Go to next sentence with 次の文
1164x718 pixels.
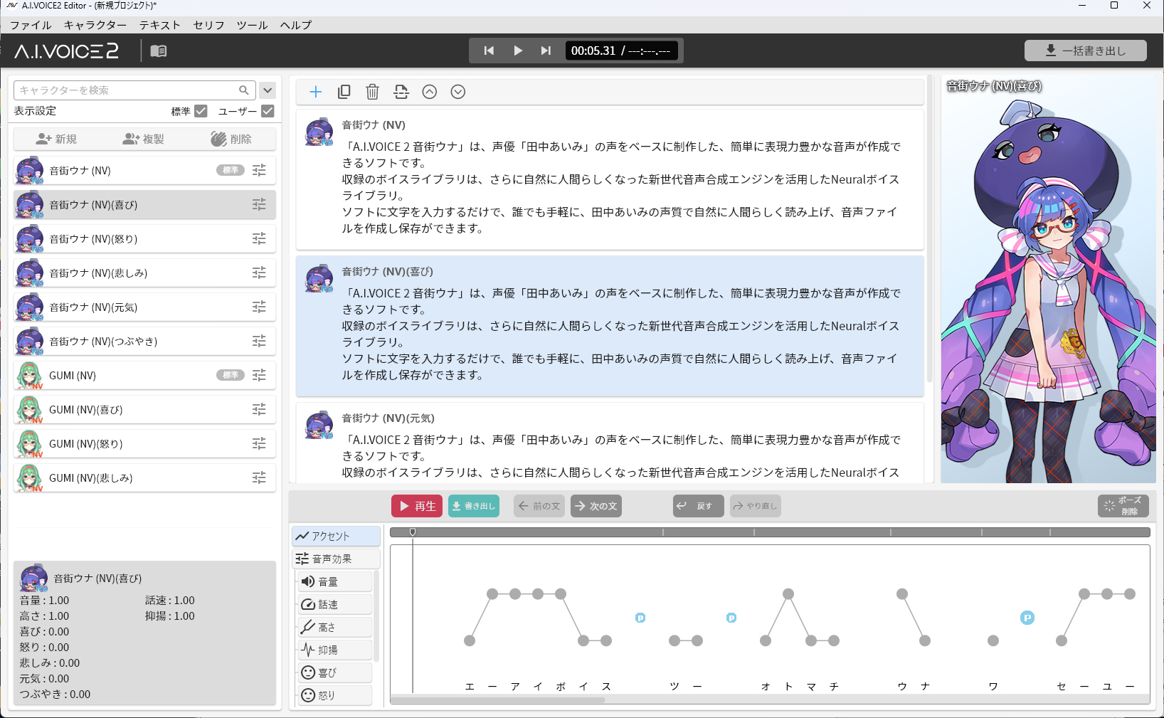tap(596, 506)
